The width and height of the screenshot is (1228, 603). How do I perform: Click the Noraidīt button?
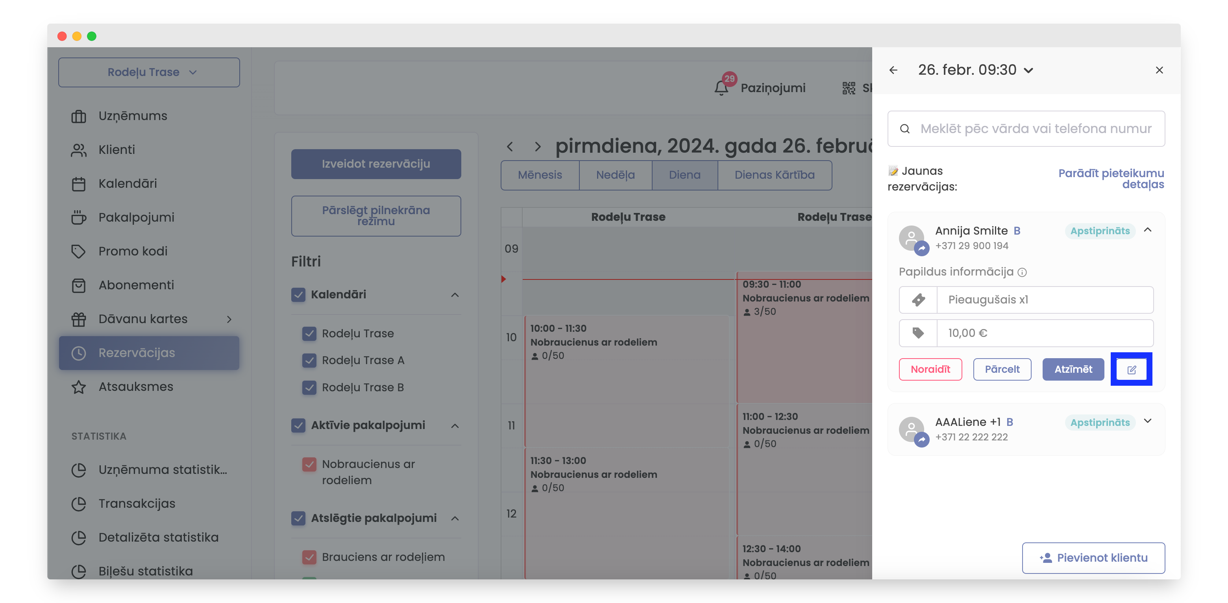tap(930, 370)
